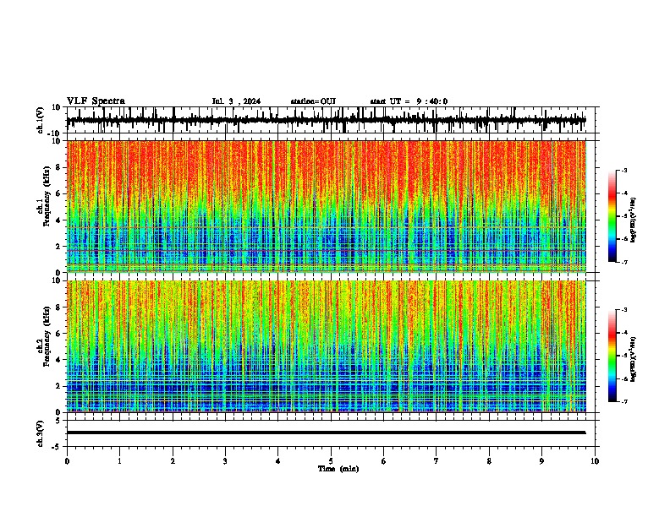Click the "8" kHz tick of ch.2 spectrogram
This screenshot has width=670, height=517.
pos(58,307)
